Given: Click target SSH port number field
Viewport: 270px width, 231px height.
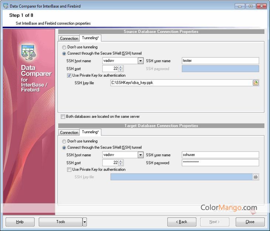Looking at the screenshot, I should coord(110,163).
